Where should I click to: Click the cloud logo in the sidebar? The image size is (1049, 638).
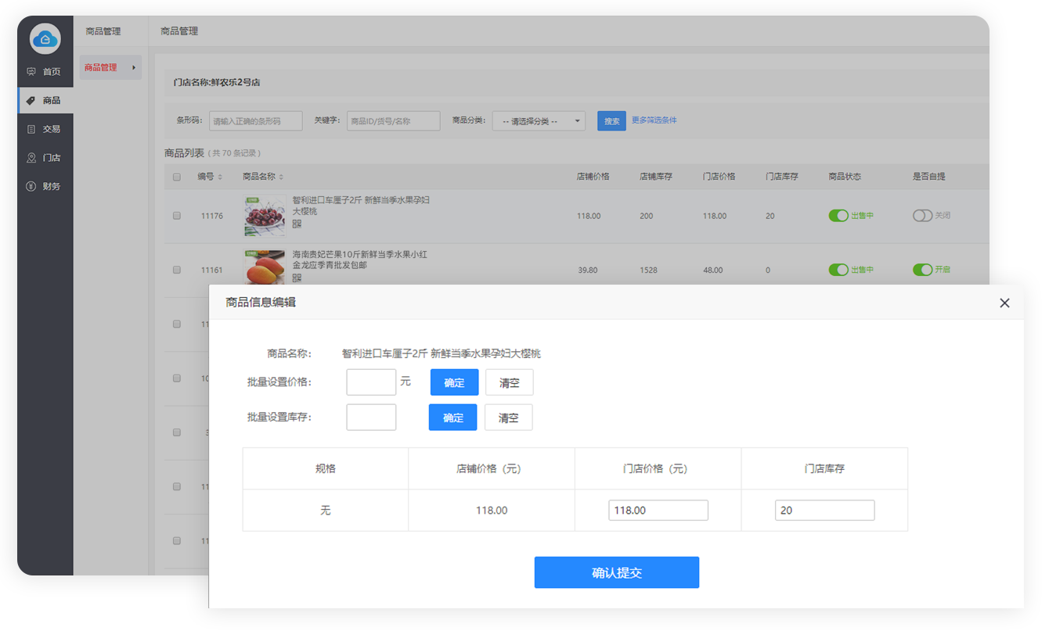point(45,38)
